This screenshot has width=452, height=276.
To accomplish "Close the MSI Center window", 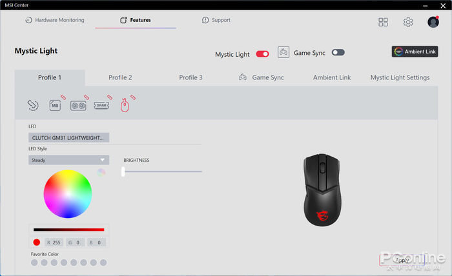I will (x=443, y=5).
